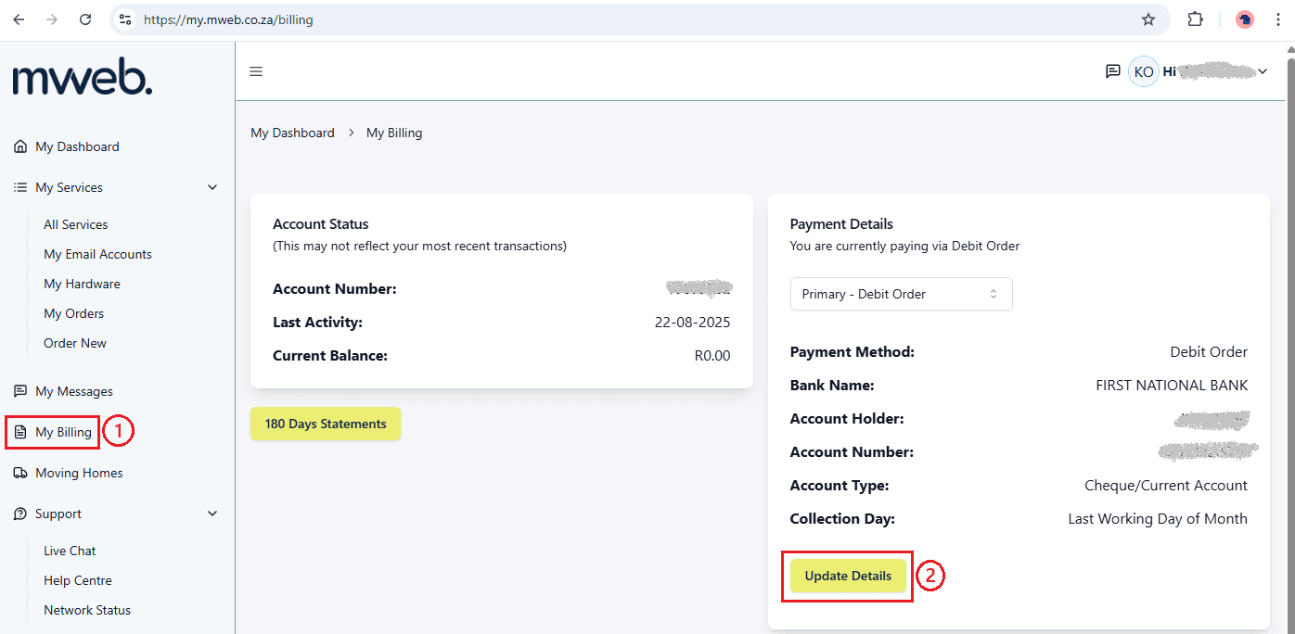Open the chat bubble icon in the header

point(1112,70)
